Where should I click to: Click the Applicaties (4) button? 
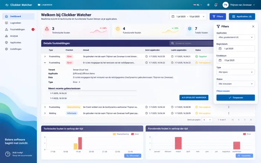point(242,17)
